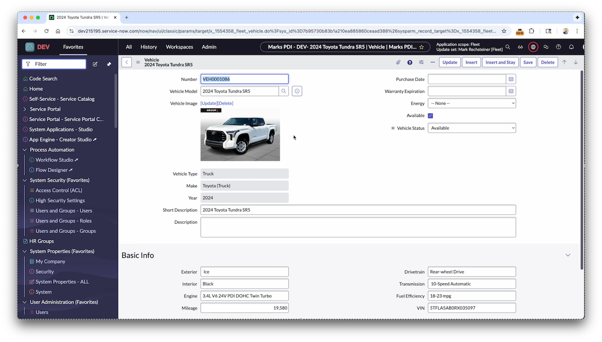Open the attachments paperclip on the form header
This screenshot has width=602, height=342.
pyautogui.click(x=398, y=62)
